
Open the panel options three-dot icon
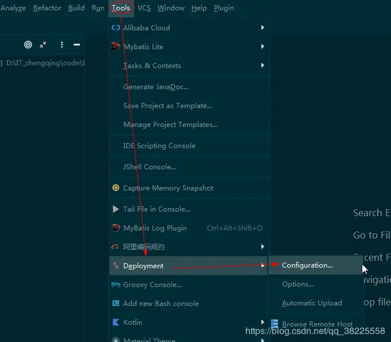tap(62, 45)
